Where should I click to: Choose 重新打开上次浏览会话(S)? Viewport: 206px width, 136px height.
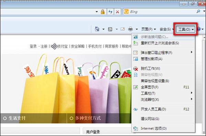(163, 43)
